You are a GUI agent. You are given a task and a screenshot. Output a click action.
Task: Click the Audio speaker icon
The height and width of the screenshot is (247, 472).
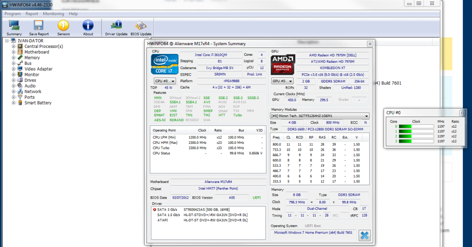(20, 86)
